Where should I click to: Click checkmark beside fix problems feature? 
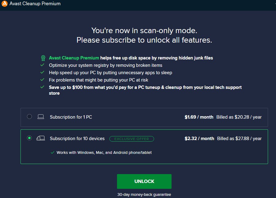coord(43,80)
